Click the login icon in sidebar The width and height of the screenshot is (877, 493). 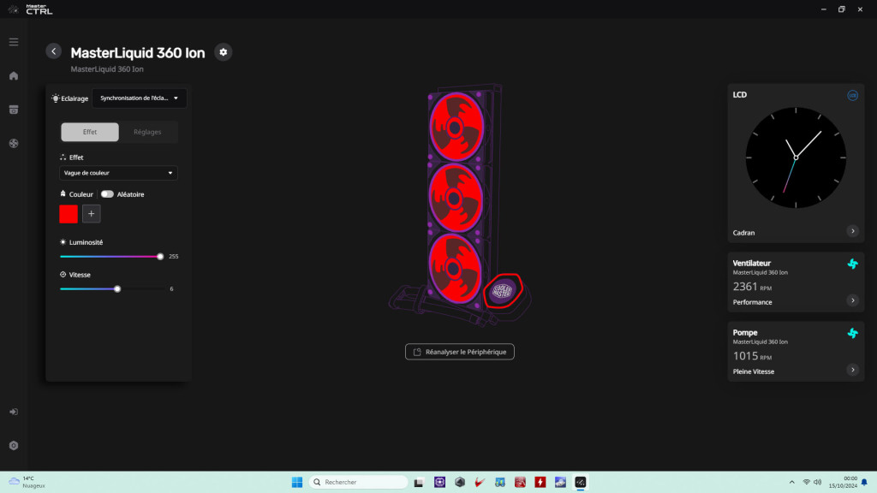[14, 412]
